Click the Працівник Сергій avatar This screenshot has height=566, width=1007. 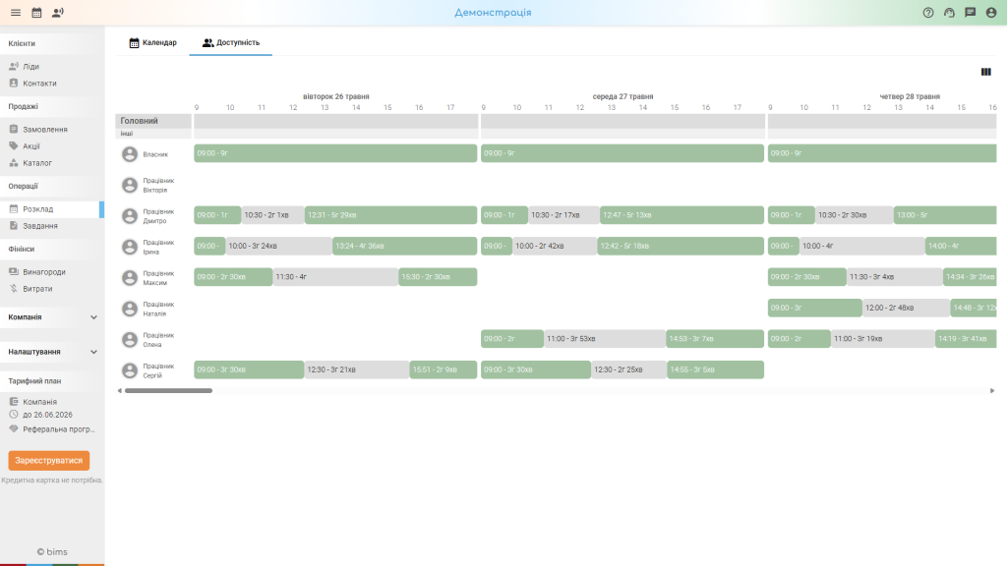tap(130, 370)
